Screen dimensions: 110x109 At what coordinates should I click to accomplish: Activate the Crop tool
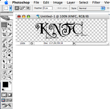[4, 35]
